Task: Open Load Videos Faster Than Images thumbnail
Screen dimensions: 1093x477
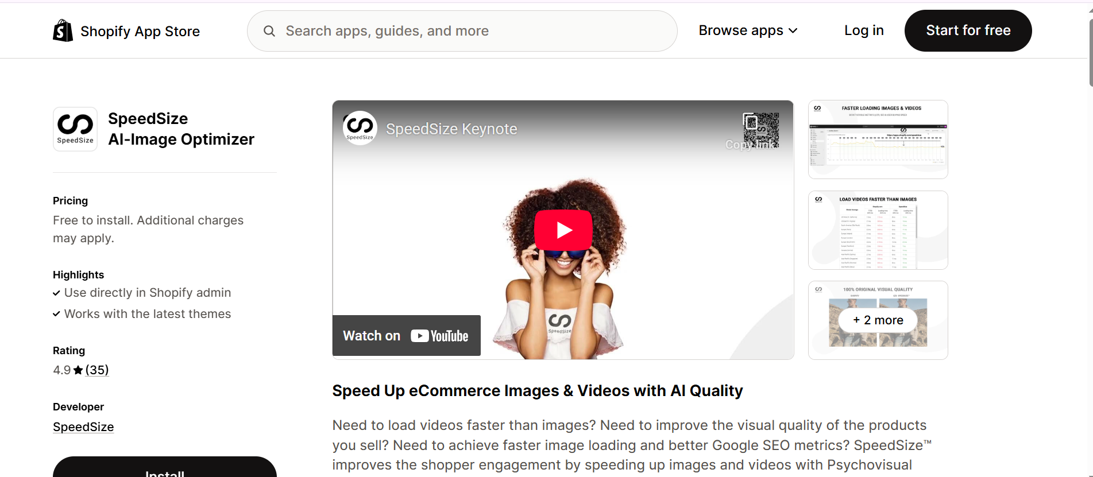Action: (x=878, y=230)
